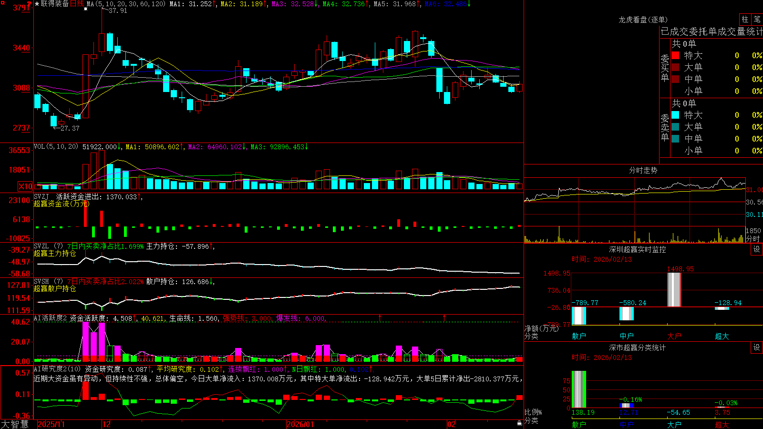This screenshot has height=429, width=763.
Task: Click the 柱 bar-mode button
Action: pos(745,20)
